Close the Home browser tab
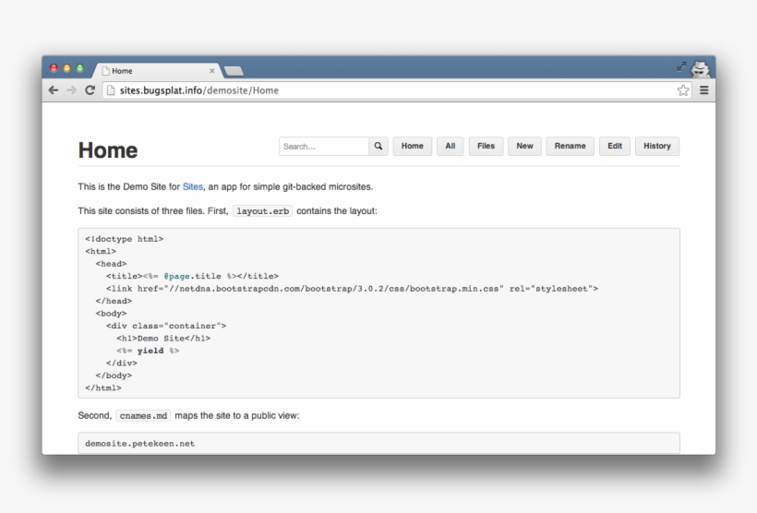 click(212, 71)
